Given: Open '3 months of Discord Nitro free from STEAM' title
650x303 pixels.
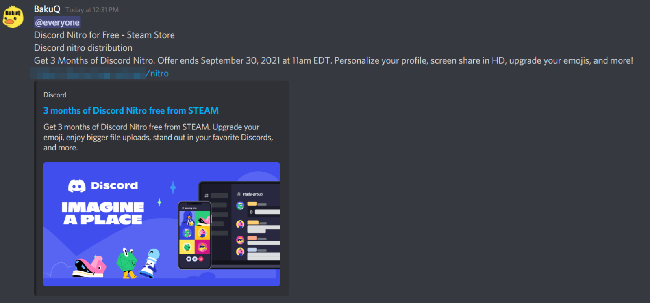Looking at the screenshot, I should coord(131,110).
